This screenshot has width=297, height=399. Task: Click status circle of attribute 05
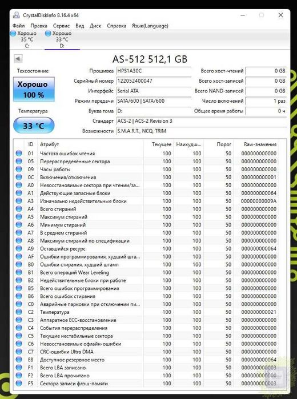[19, 161]
